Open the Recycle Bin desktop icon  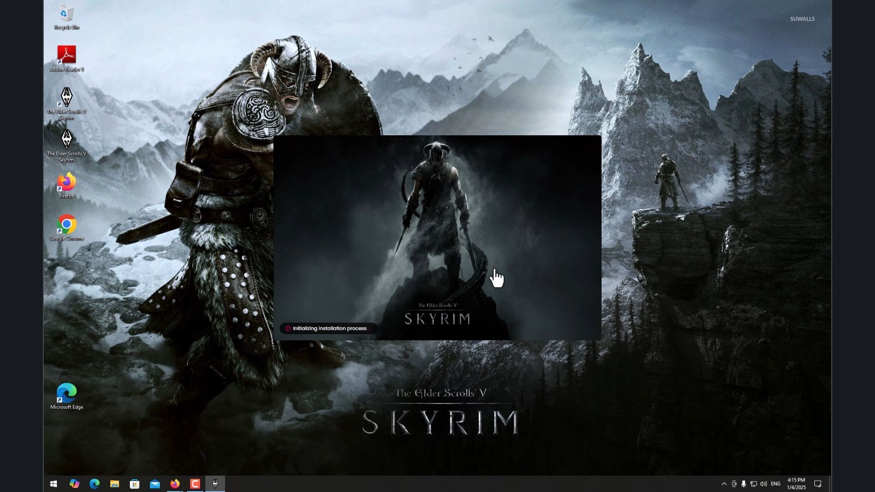tap(67, 17)
